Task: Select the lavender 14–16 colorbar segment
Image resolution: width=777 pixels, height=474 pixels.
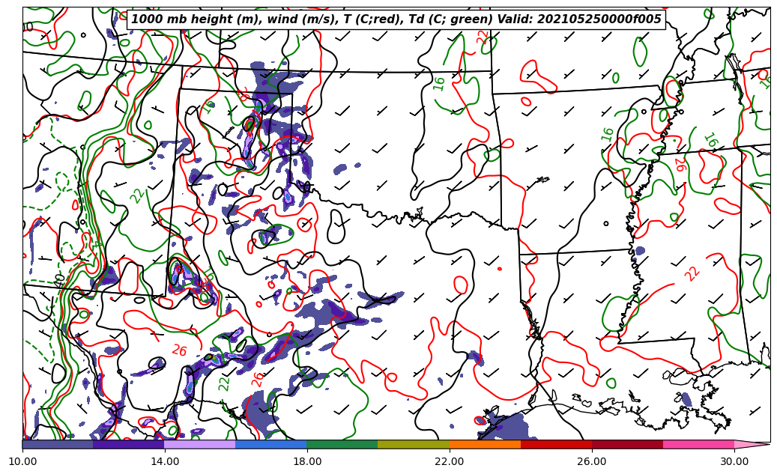Action: [200, 444]
